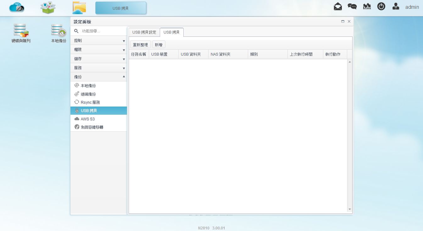
Task: Select 遠端備份 in the sidebar list
Action: [99, 94]
